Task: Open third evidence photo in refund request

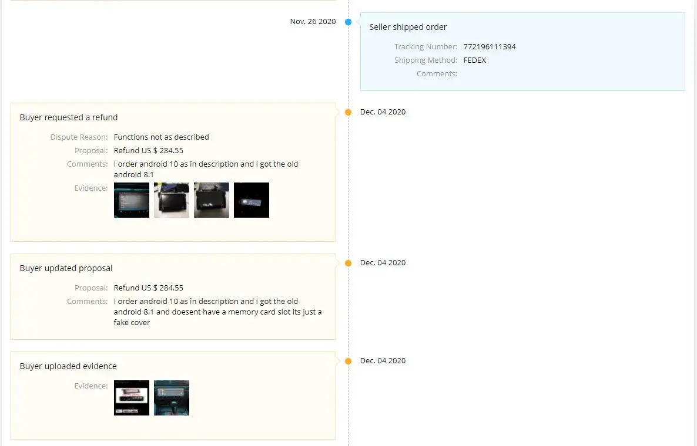Action: [212, 200]
